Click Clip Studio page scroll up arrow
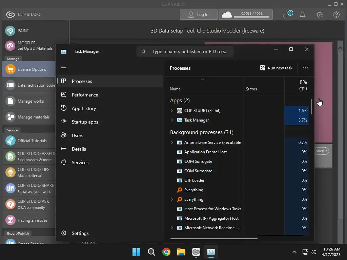Image resolution: width=347 pixels, height=260 pixels. [x=340, y=48]
